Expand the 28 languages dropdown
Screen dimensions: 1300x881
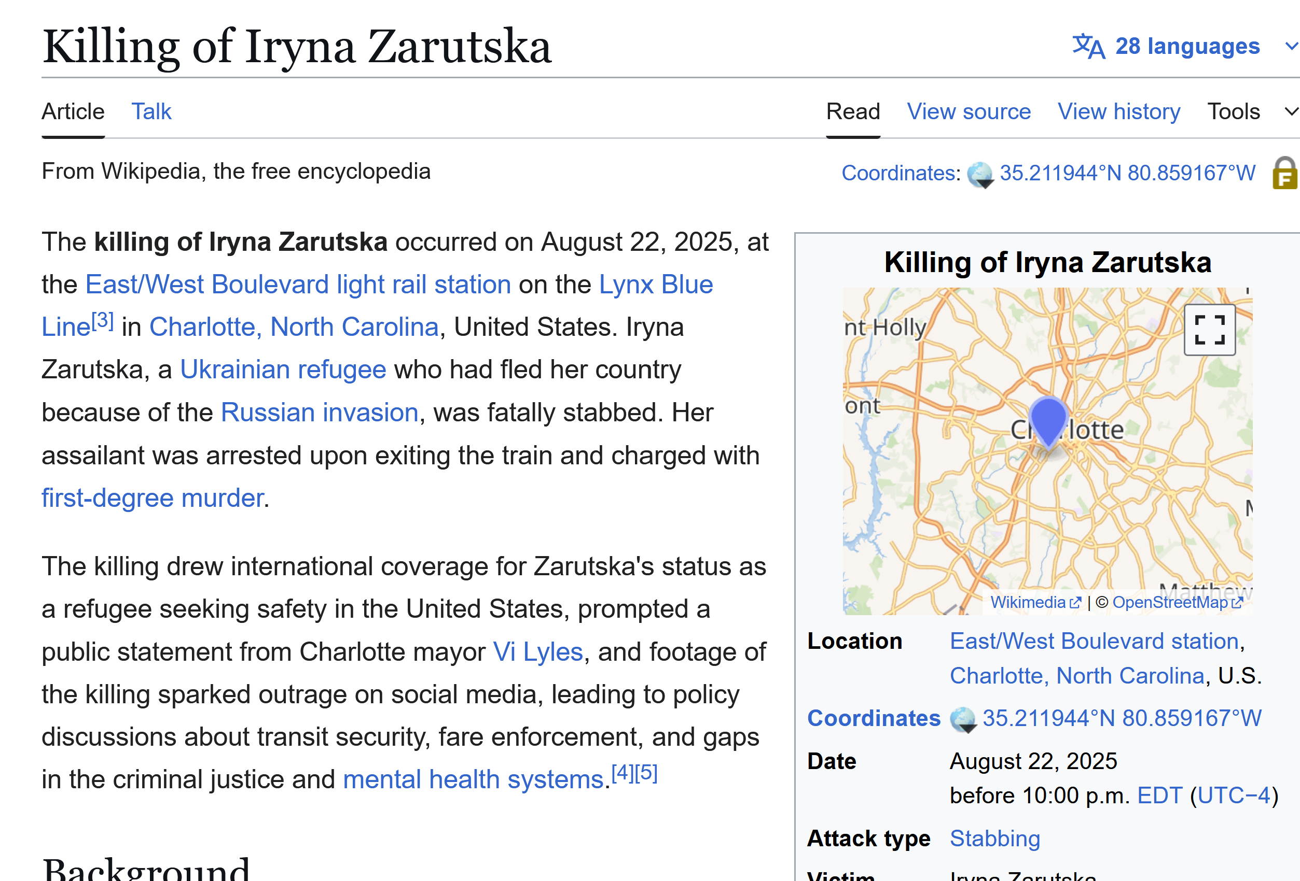[x=1187, y=46]
